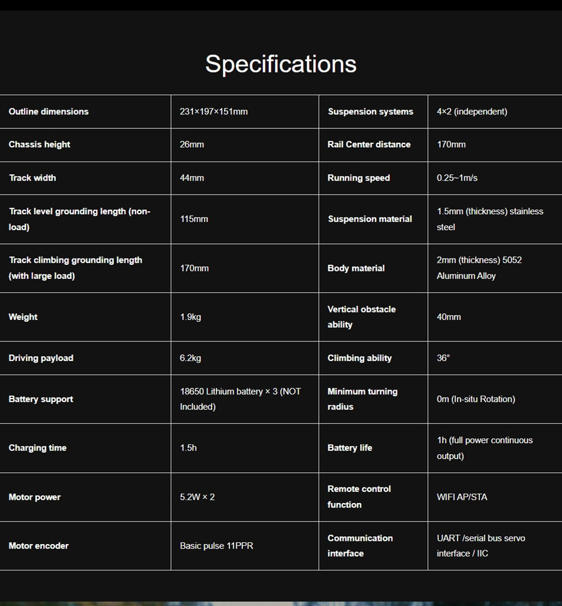This screenshot has height=606, width=562.
Task: Click the Battery support label
Action: (x=41, y=399)
